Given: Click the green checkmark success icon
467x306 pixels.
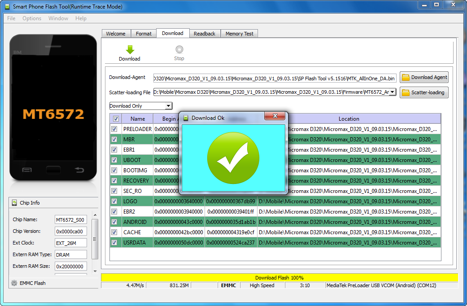Looking at the screenshot, I should click(233, 158).
